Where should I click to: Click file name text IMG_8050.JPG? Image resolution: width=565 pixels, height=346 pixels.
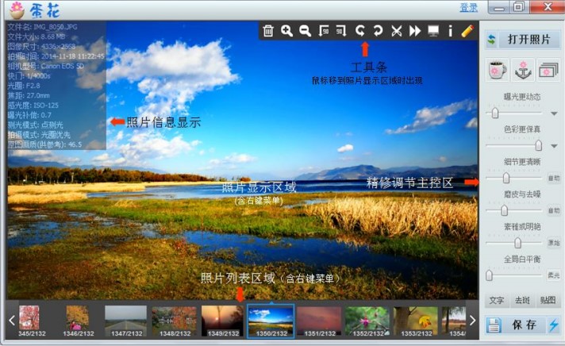point(55,27)
